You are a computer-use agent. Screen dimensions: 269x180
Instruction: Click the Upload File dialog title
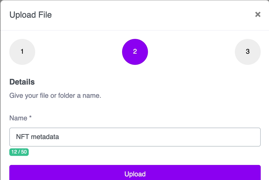point(31,15)
